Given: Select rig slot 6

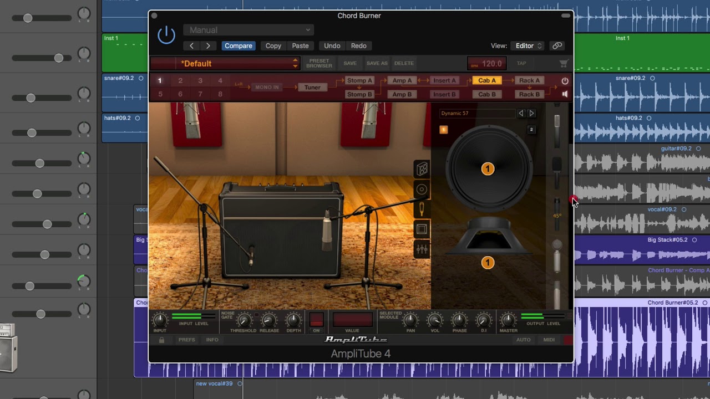Looking at the screenshot, I should [180, 94].
